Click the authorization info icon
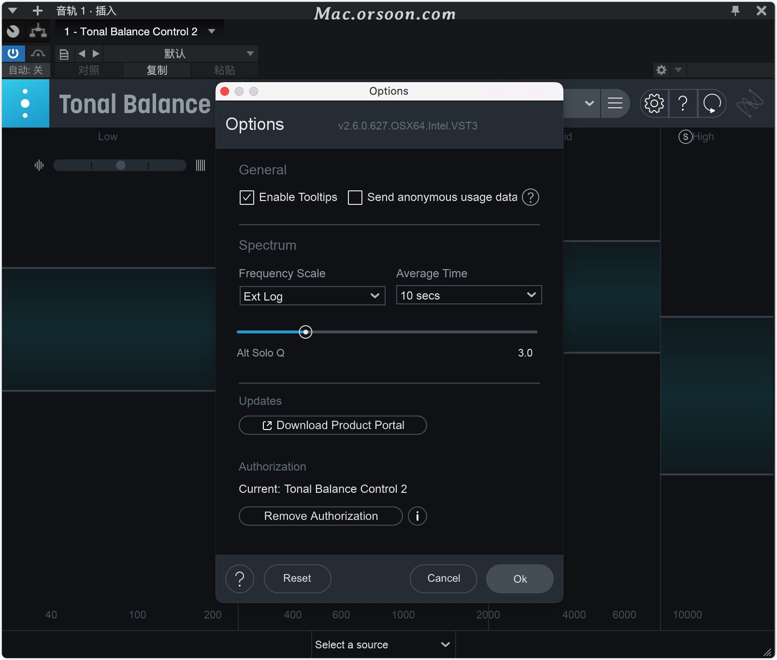 [417, 516]
